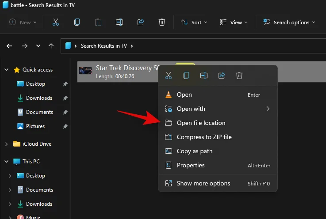This screenshot has width=326, height=219.
Task: Click the Share icon in the context menu
Action: coord(222,76)
